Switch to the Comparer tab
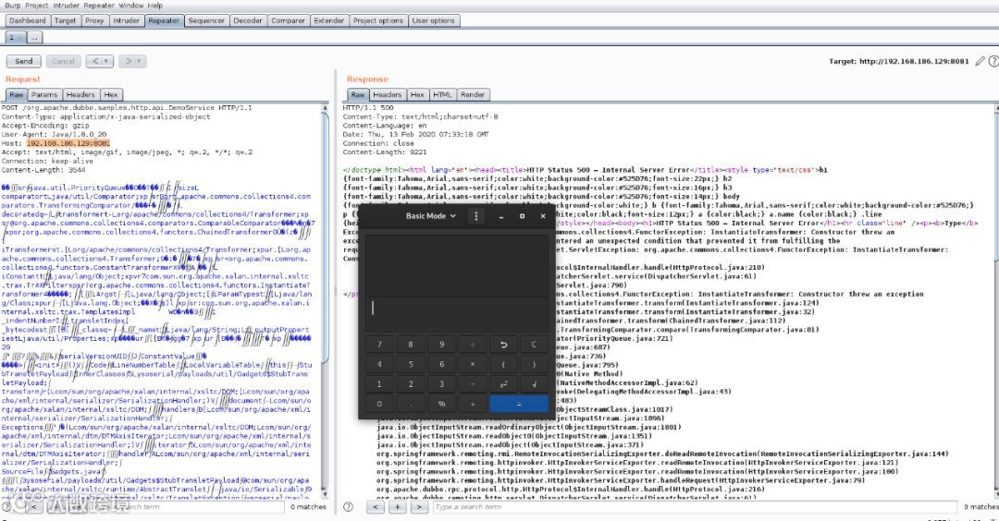 coord(288,20)
